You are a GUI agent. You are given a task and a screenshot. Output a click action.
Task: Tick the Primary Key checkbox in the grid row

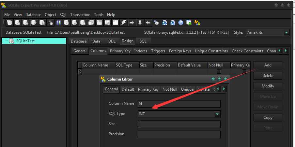point(244,71)
